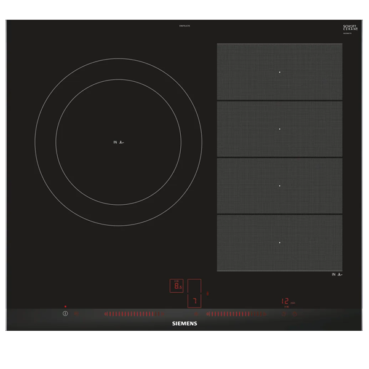Image resolution: width=369 pixels, height=369 pixels.
Task: Tap the IN induction symbol inside the round zone
Action: (x=119, y=143)
